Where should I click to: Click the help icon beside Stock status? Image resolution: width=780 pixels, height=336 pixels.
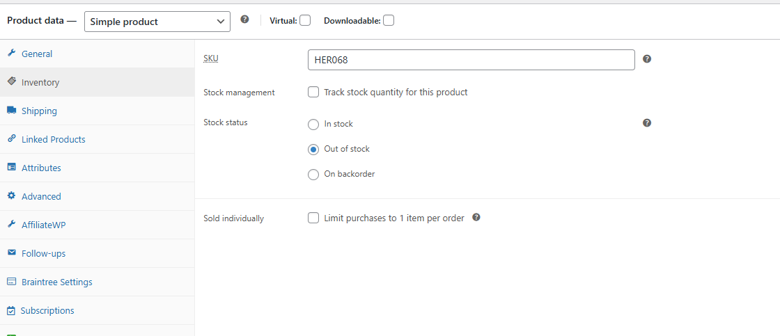[x=647, y=122]
